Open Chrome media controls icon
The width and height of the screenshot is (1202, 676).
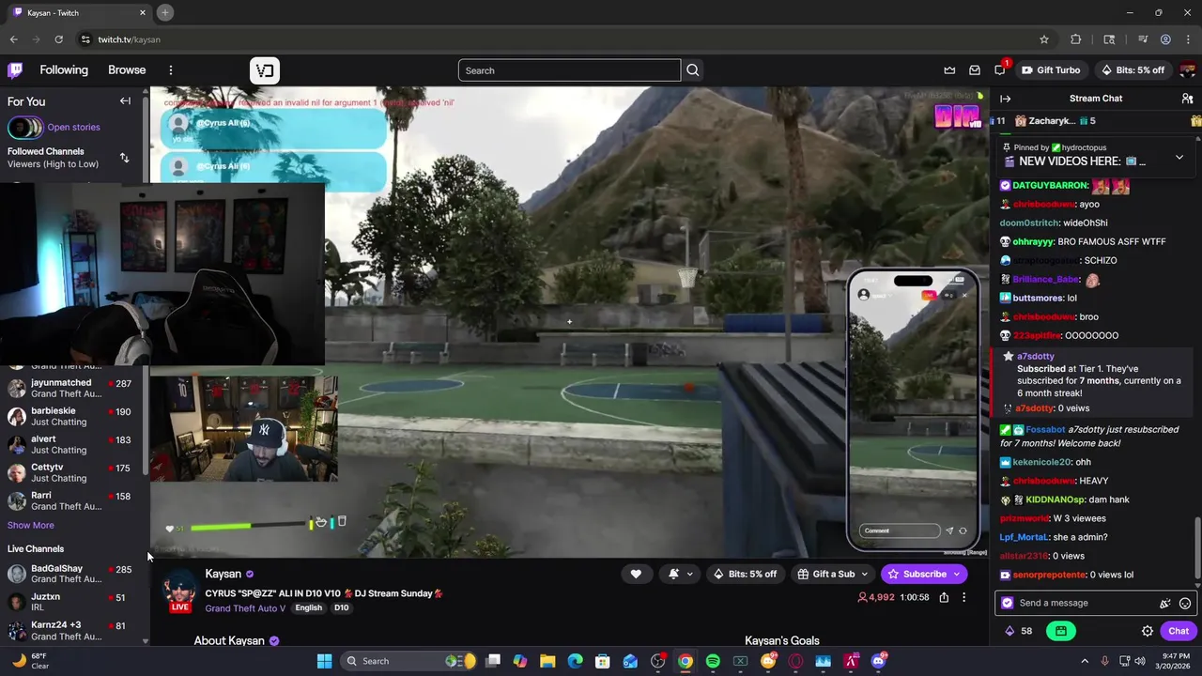point(1142,39)
